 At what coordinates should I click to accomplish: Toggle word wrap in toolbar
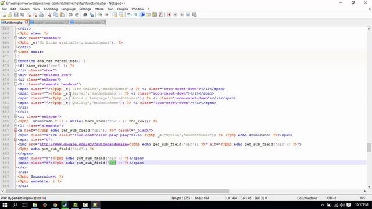(x=129, y=15)
